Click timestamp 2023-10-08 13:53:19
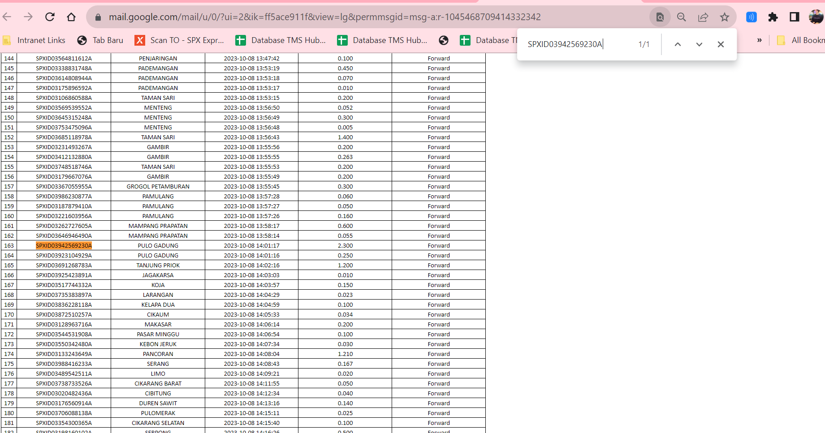This screenshot has height=433, width=825. click(252, 68)
